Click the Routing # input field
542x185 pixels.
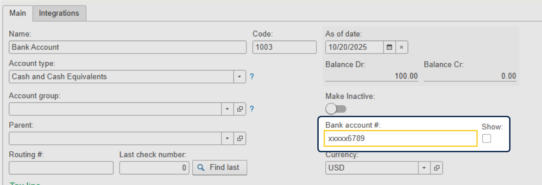tap(61, 168)
